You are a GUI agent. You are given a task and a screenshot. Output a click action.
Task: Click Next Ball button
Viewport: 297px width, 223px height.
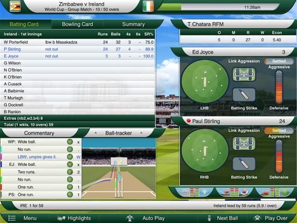coord(223,218)
